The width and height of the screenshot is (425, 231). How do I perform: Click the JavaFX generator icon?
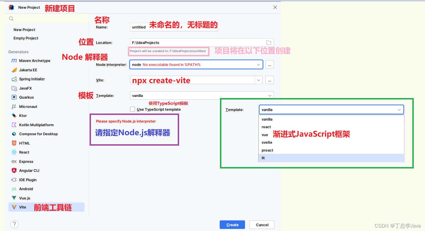pos(14,88)
